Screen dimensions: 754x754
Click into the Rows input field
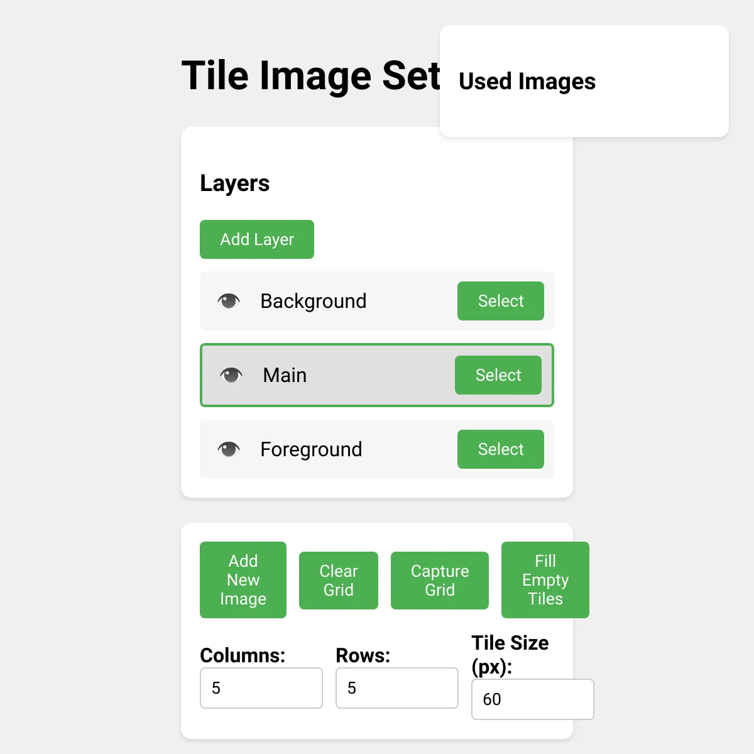397,688
